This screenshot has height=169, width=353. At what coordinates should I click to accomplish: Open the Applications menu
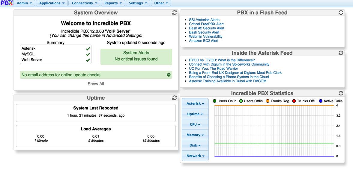pyautogui.click(x=52, y=3)
